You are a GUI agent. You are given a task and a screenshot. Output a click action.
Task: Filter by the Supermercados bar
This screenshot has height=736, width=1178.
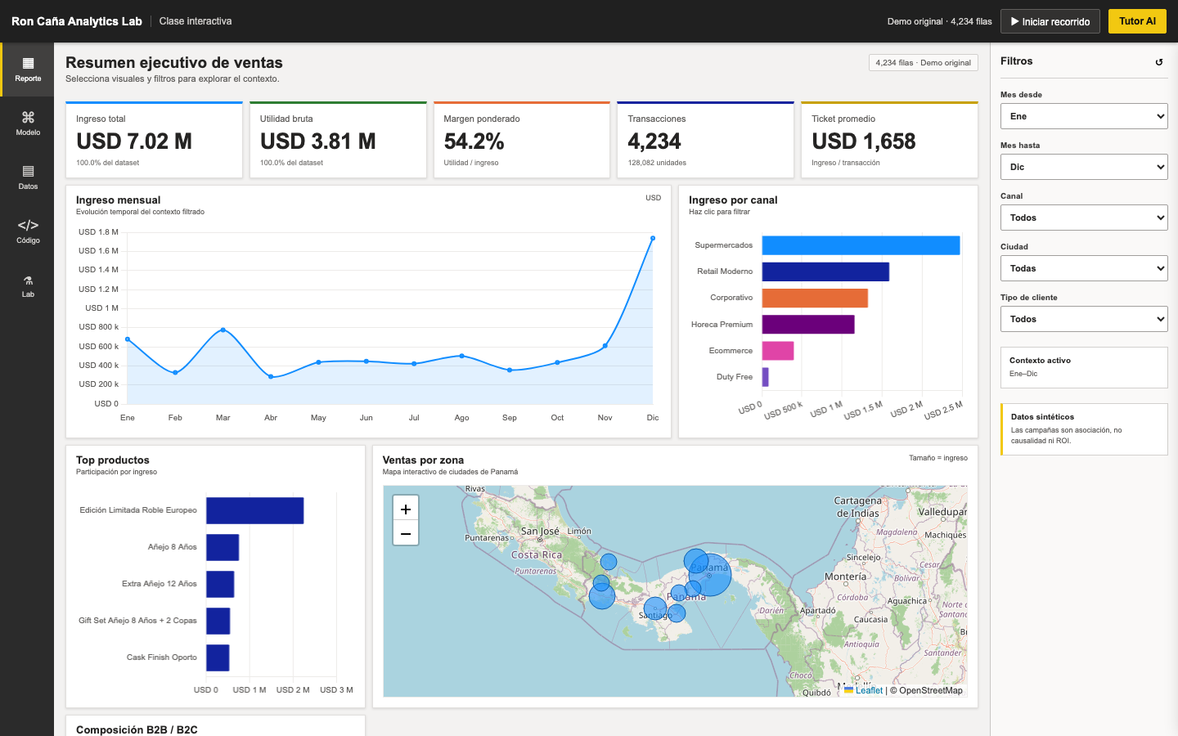pyautogui.click(x=861, y=245)
